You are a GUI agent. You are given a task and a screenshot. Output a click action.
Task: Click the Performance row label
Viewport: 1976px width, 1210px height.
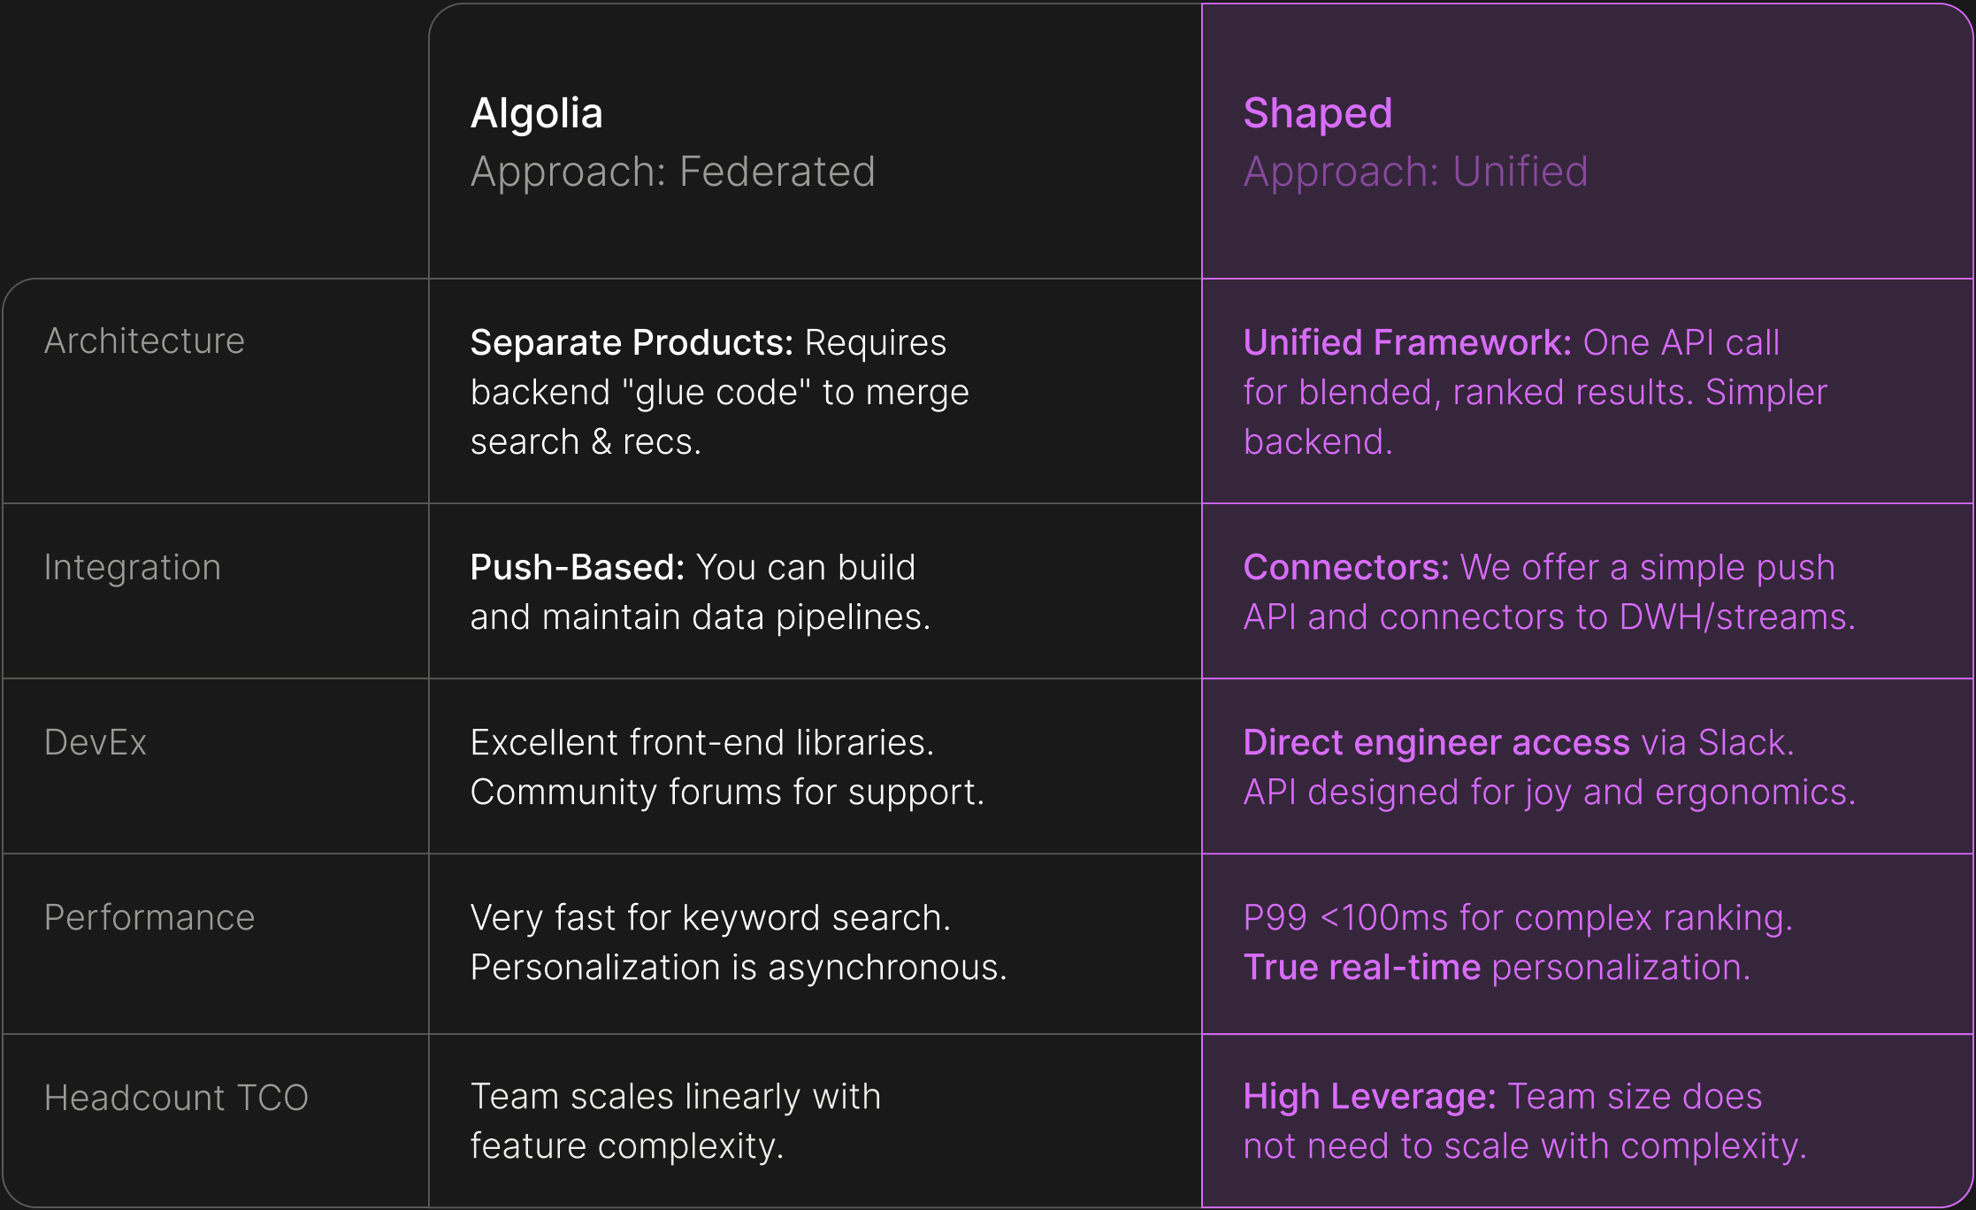pos(149,918)
